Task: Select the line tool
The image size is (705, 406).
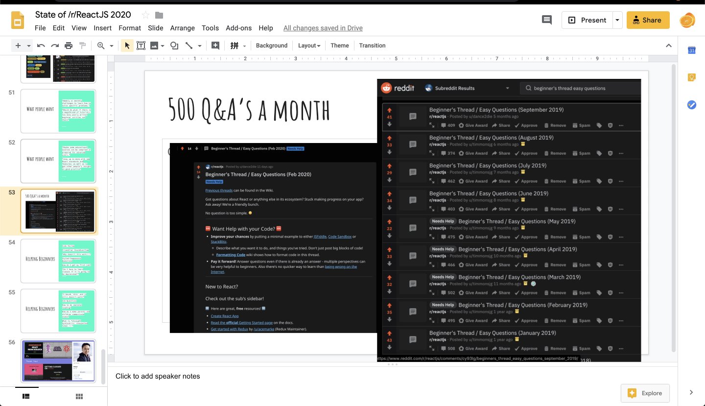Action: [x=189, y=46]
